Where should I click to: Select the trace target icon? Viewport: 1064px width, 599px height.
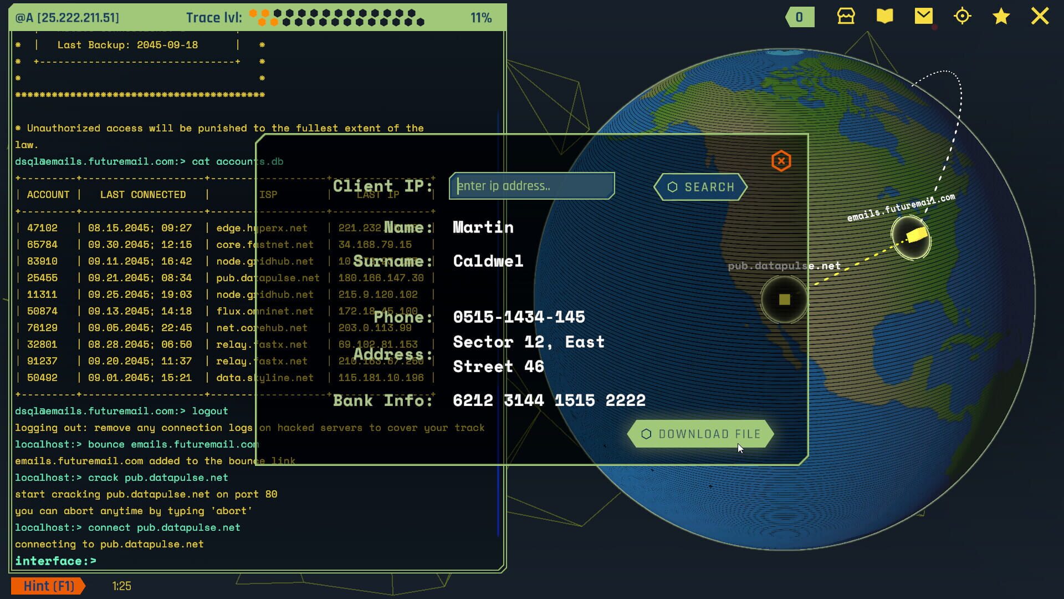(963, 17)
